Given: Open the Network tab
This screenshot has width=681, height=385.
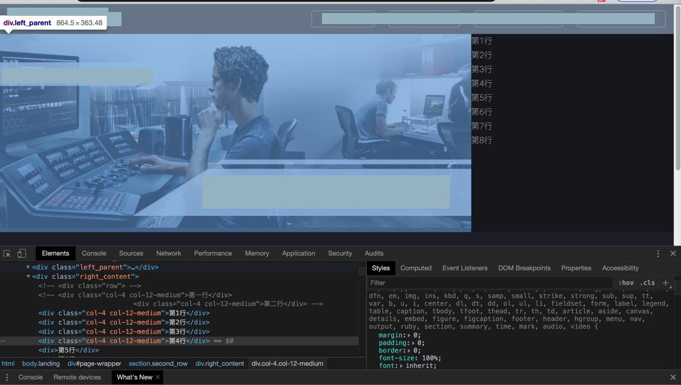Looking at the screenshot, I should [x=169, y=253].
